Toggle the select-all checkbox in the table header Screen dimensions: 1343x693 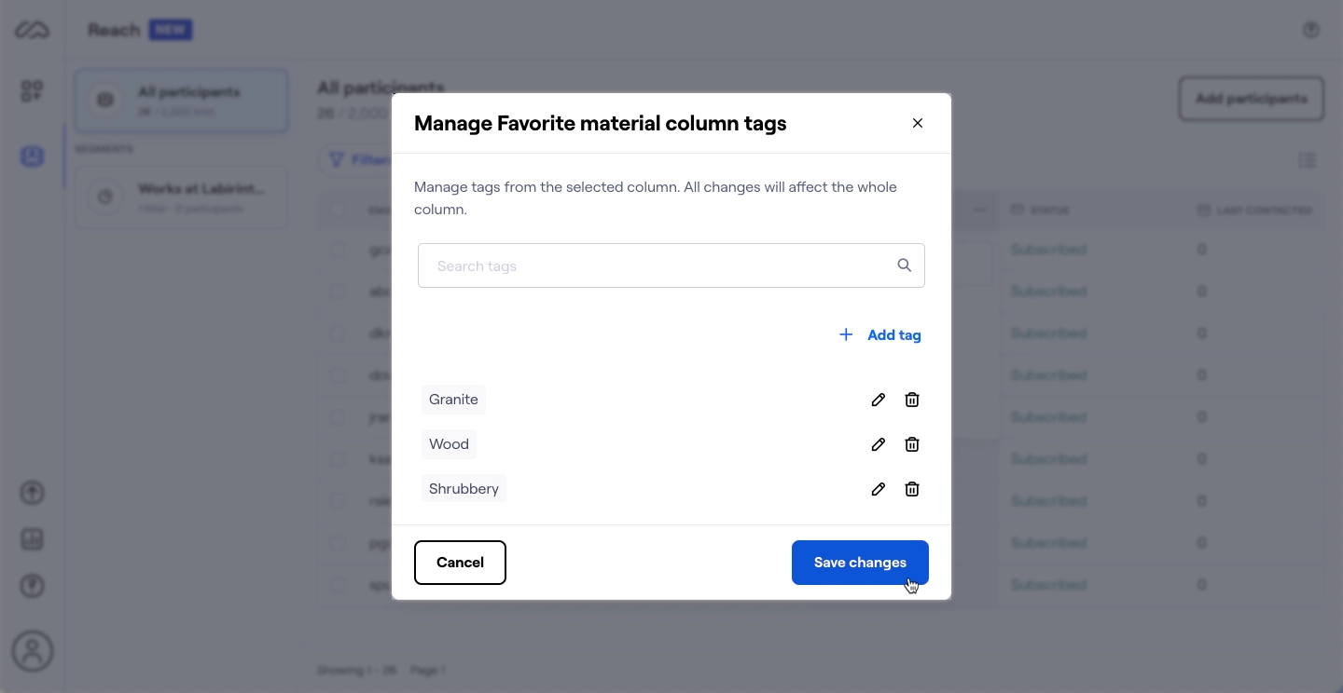[x=338, y=210]
